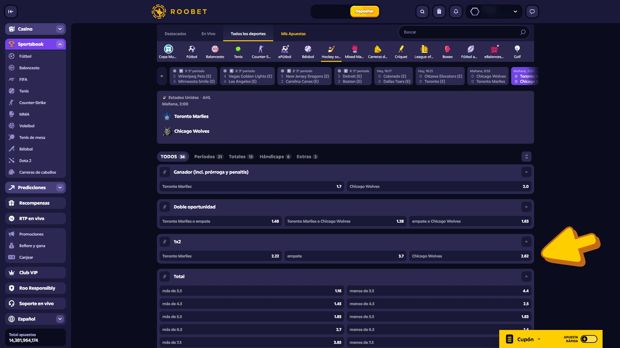Switch to the Todos los deportes tab
Viewport: 620px width, 348px height.
[x=248, y=34]
